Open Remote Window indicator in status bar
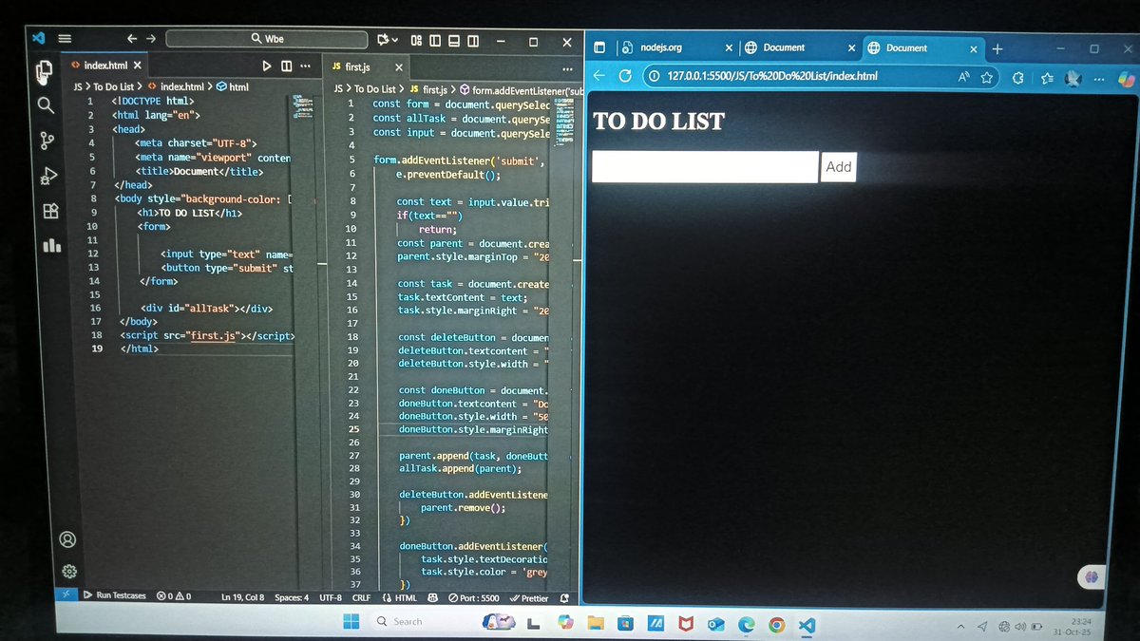1140x641 pixels. (66, 595)
